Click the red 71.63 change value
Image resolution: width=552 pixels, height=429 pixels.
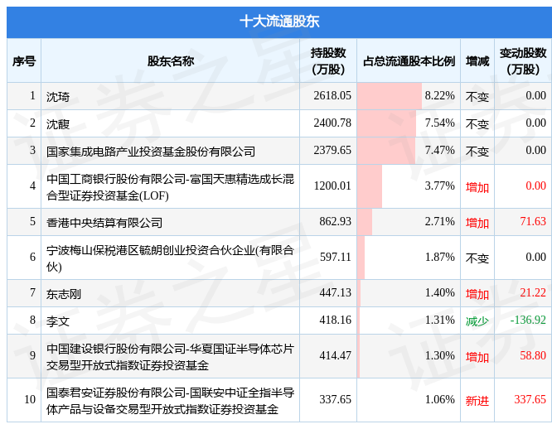coord(533,221)
